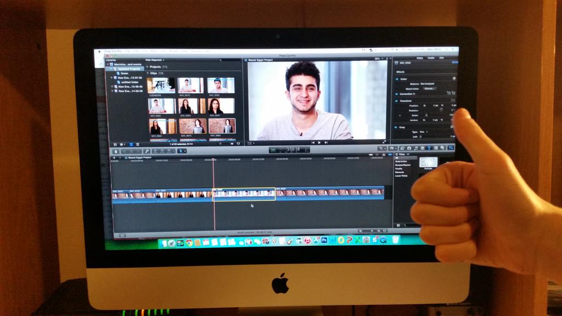Viewport: 562px width, 316px height.
Task: Open the Retime speedometer menu
Action: pos(392,148)
